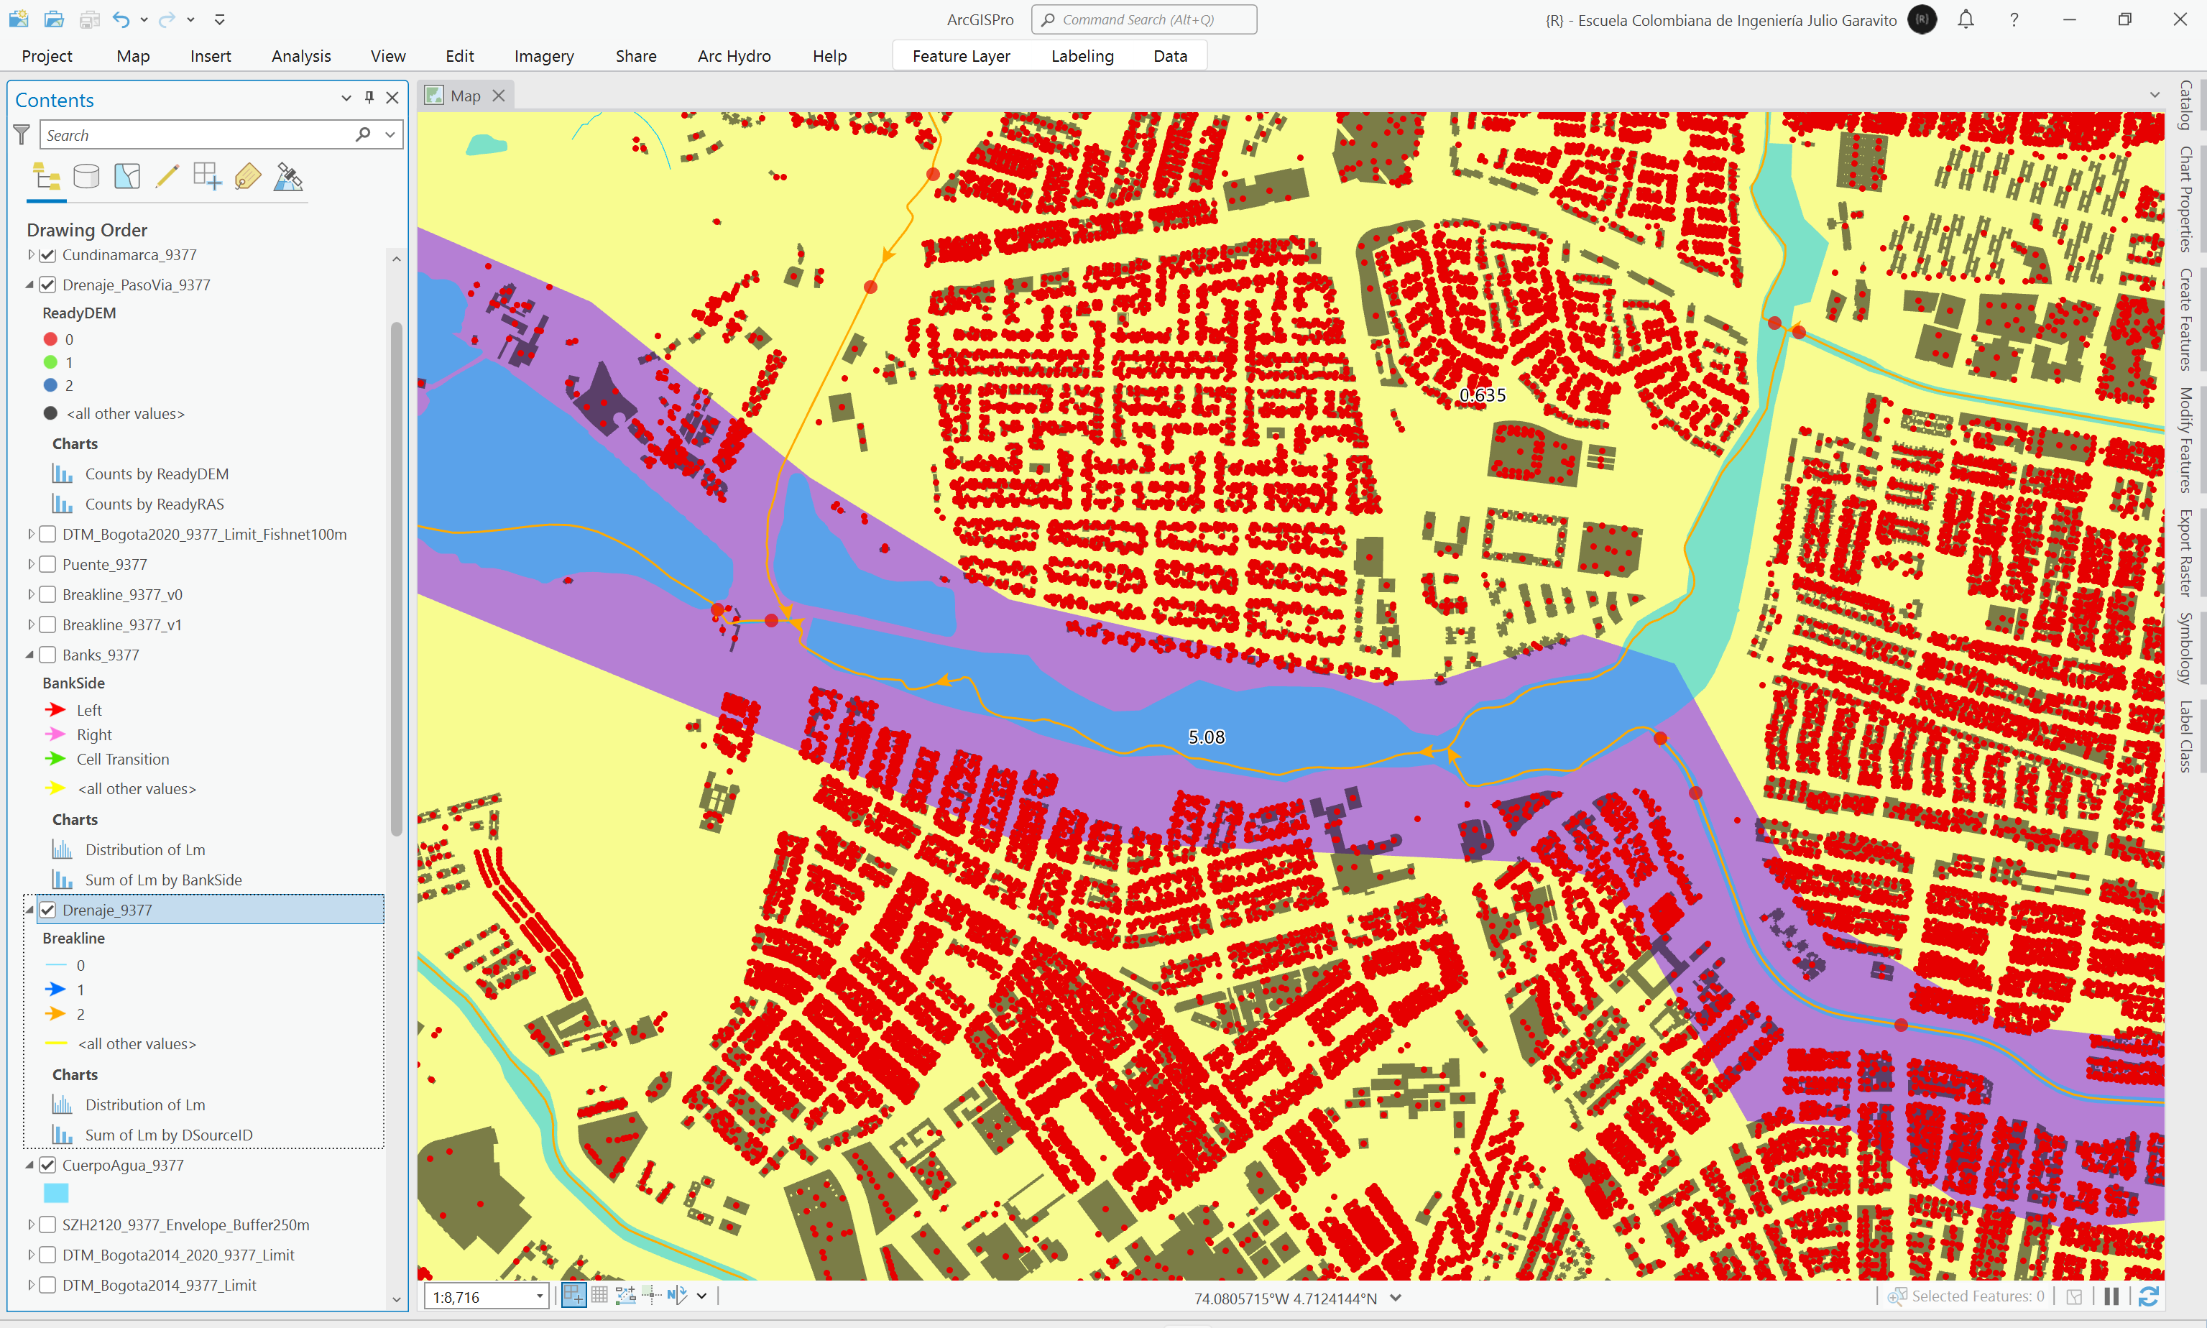
Task: Open the Imagery ribbon tab
Action: point(544,55)
